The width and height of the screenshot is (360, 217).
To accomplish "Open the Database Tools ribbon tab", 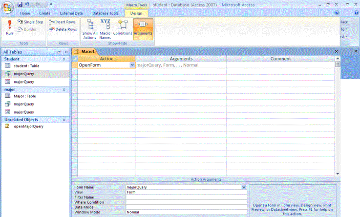I will (105, 13).
